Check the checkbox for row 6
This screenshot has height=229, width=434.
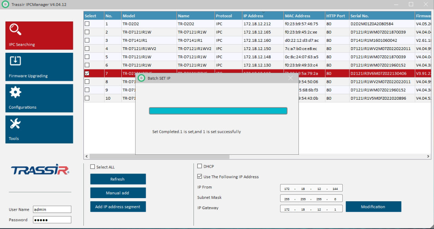coord(87,65)
